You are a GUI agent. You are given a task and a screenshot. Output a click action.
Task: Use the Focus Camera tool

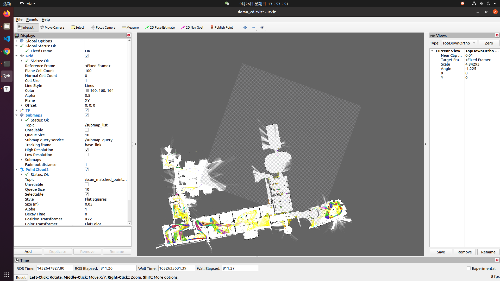point(103,27)
